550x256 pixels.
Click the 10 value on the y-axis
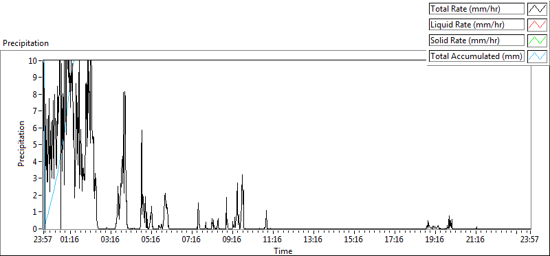pos(32,60)
